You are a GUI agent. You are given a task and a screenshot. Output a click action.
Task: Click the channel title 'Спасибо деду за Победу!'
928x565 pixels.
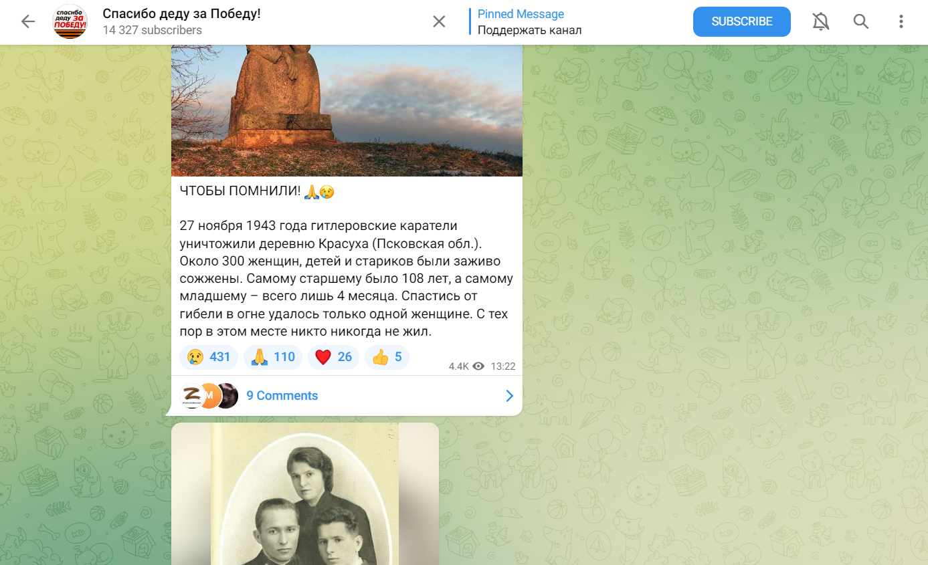[x=181, y=14]
